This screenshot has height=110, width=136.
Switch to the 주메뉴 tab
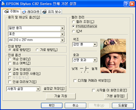tap(12, 11)
